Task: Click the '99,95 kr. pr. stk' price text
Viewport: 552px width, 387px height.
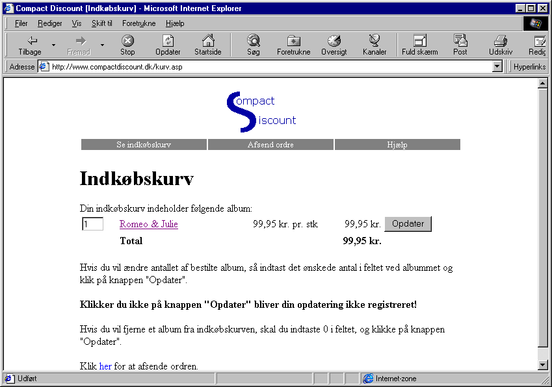Action: pos(285,224)
